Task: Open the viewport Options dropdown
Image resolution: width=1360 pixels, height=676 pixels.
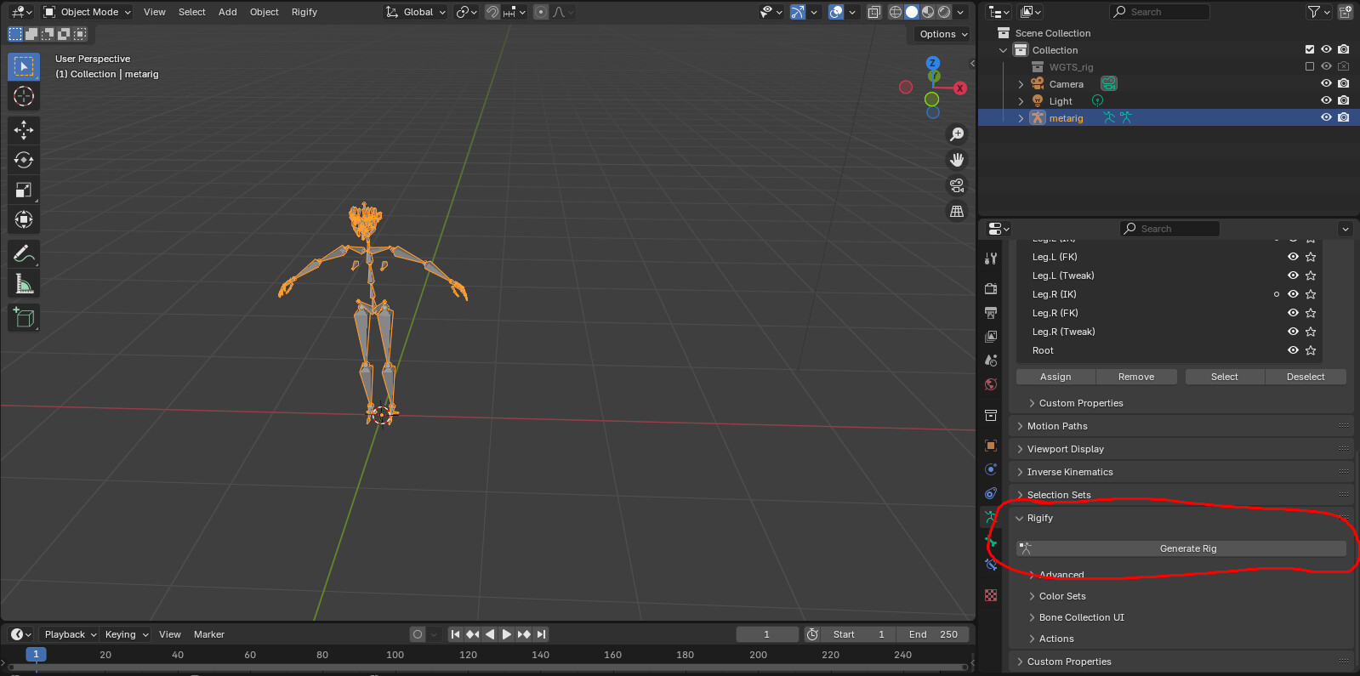Action: (943, 34)
